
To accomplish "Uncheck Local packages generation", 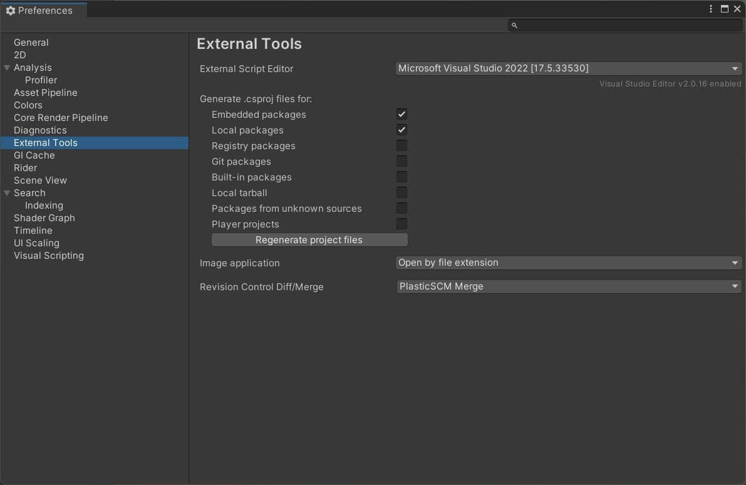I will tap(401, 130).
